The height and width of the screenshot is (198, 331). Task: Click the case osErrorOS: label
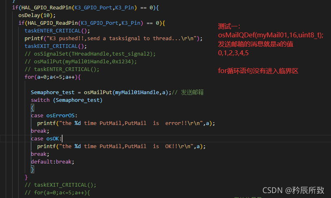(x=54, y=116)
